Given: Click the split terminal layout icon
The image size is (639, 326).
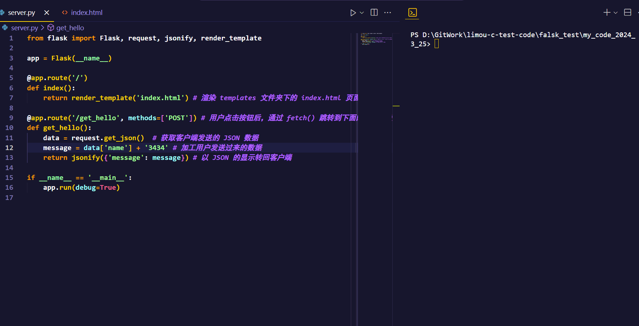Looking at the screenshot, I should [x=628, y=12].
